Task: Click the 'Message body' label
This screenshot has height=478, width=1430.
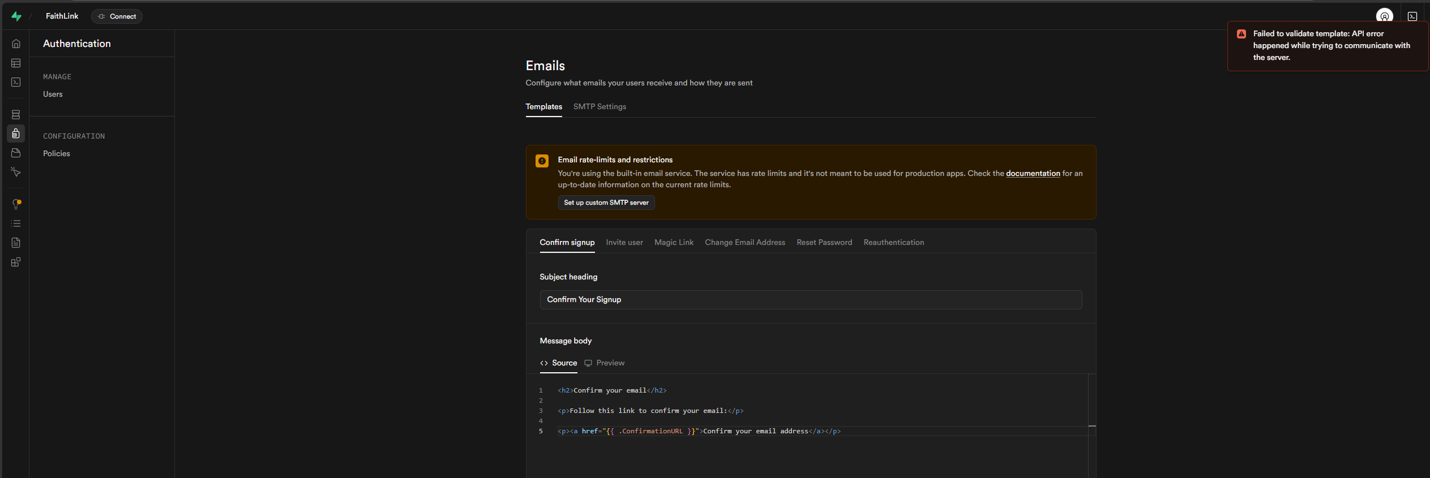Action: point(566,341)
